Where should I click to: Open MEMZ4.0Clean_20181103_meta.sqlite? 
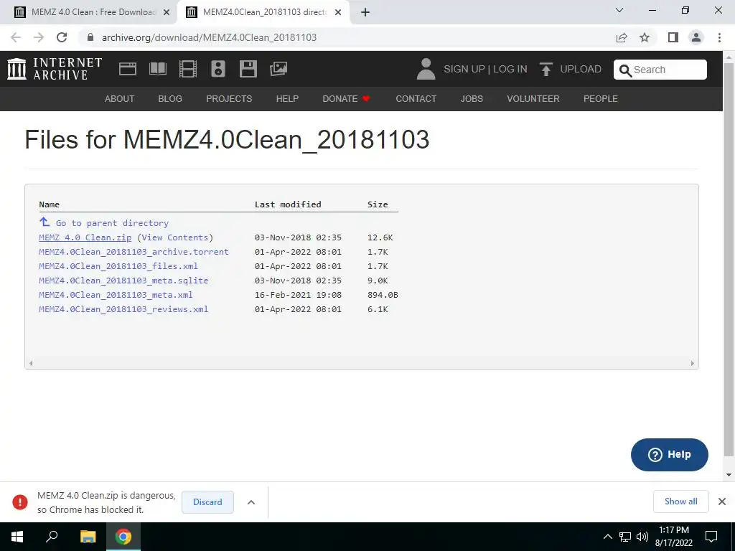[123, 281]
